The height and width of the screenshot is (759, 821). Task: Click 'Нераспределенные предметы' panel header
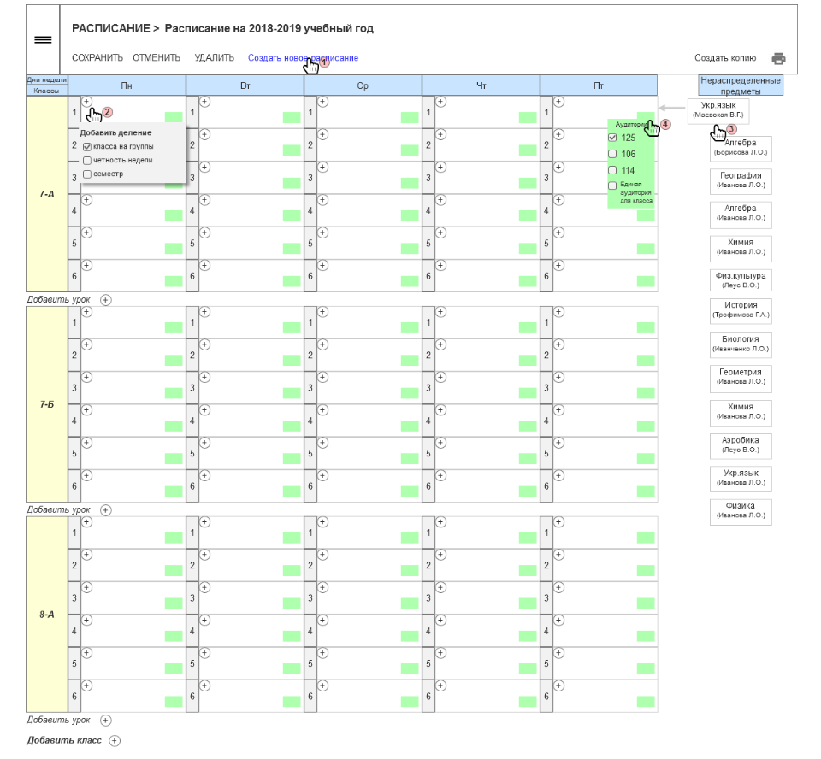pyautogui.click(x=741, y=85)
